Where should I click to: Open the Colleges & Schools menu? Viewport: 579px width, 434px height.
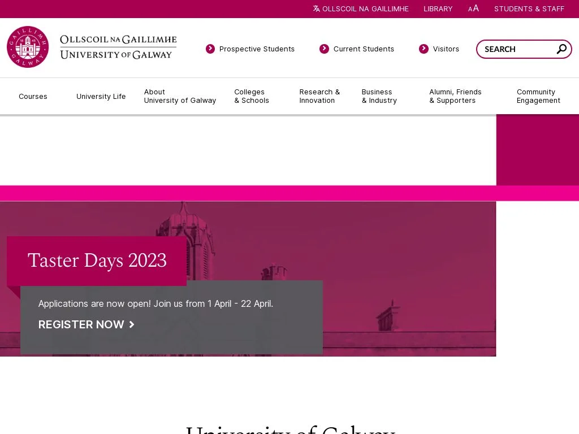pyautogui.click(x=252, y=96)
